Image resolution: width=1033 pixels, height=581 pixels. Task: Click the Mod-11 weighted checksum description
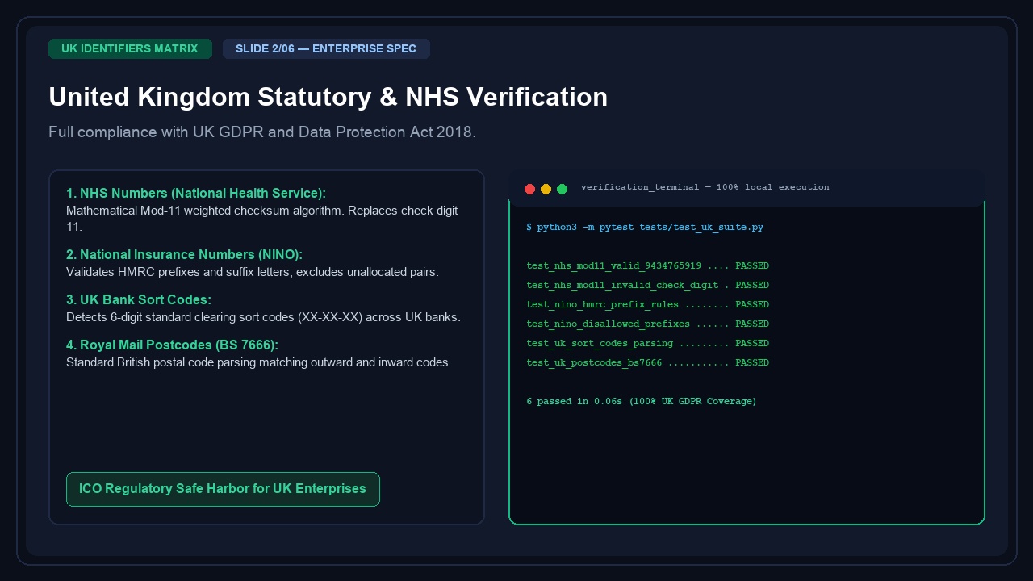(x=262, y=219)
